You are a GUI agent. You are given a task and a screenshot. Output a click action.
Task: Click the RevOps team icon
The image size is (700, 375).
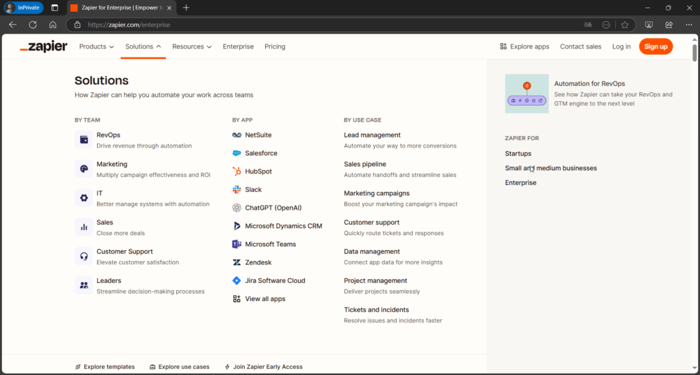point(83,140)
